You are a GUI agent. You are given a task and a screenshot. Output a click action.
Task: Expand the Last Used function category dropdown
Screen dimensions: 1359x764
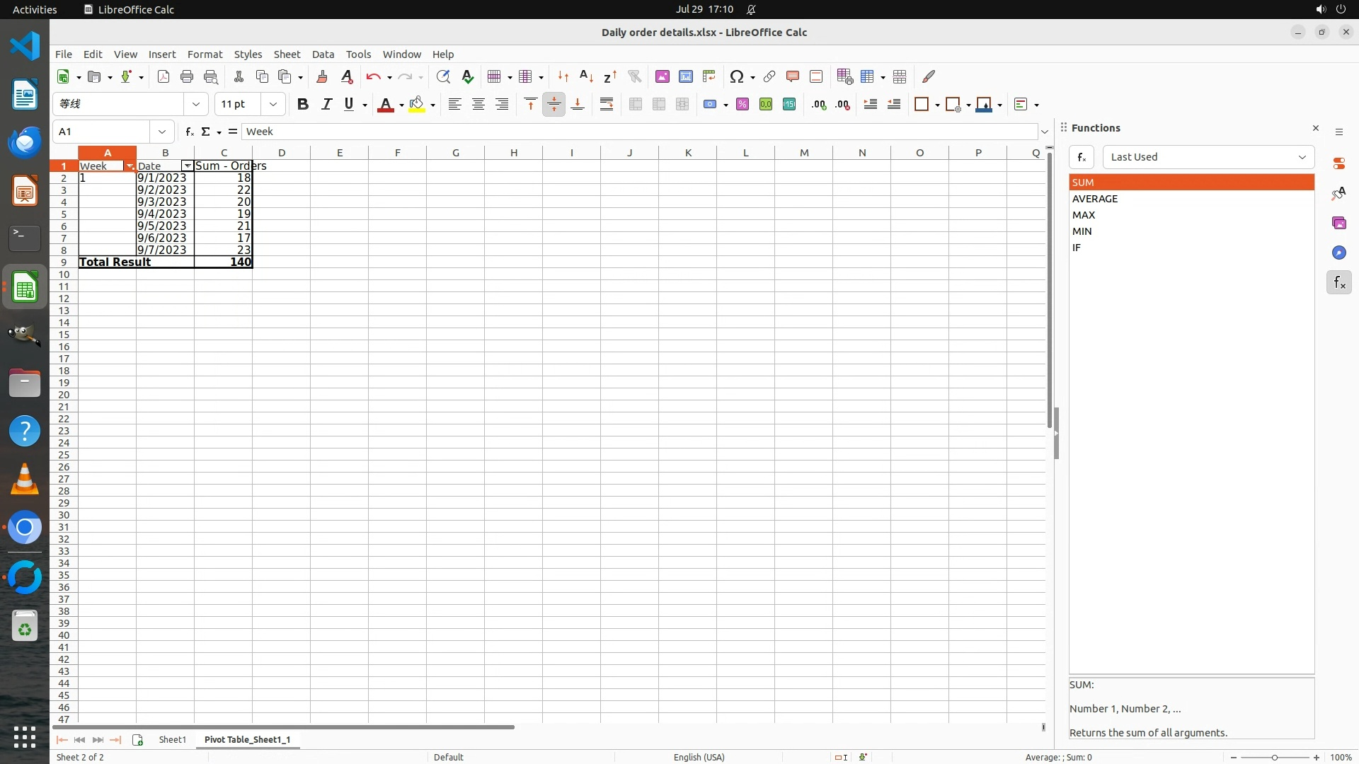point(1208,157)
